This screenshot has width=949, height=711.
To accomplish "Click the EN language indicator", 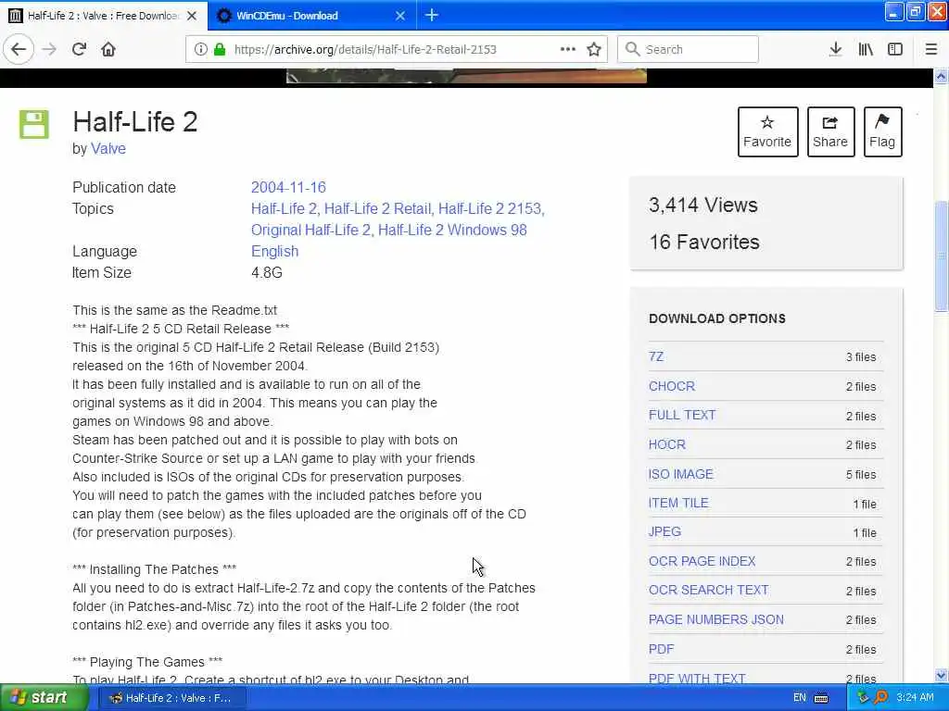I will (x=800, y=698).
